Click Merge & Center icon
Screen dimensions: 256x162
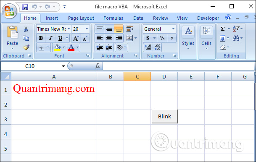(129, 38)
